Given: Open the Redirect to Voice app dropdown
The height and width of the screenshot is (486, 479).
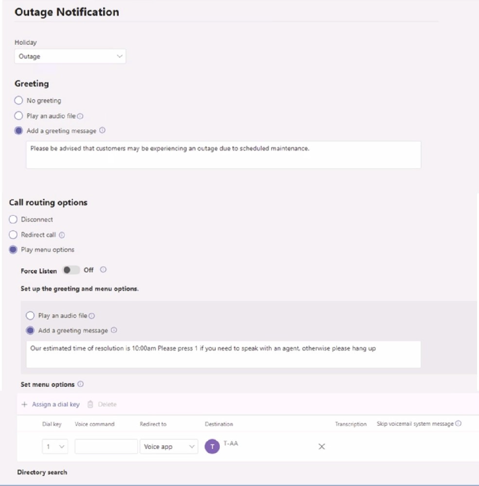Looking at the screenshot, I should pos(169,447).
